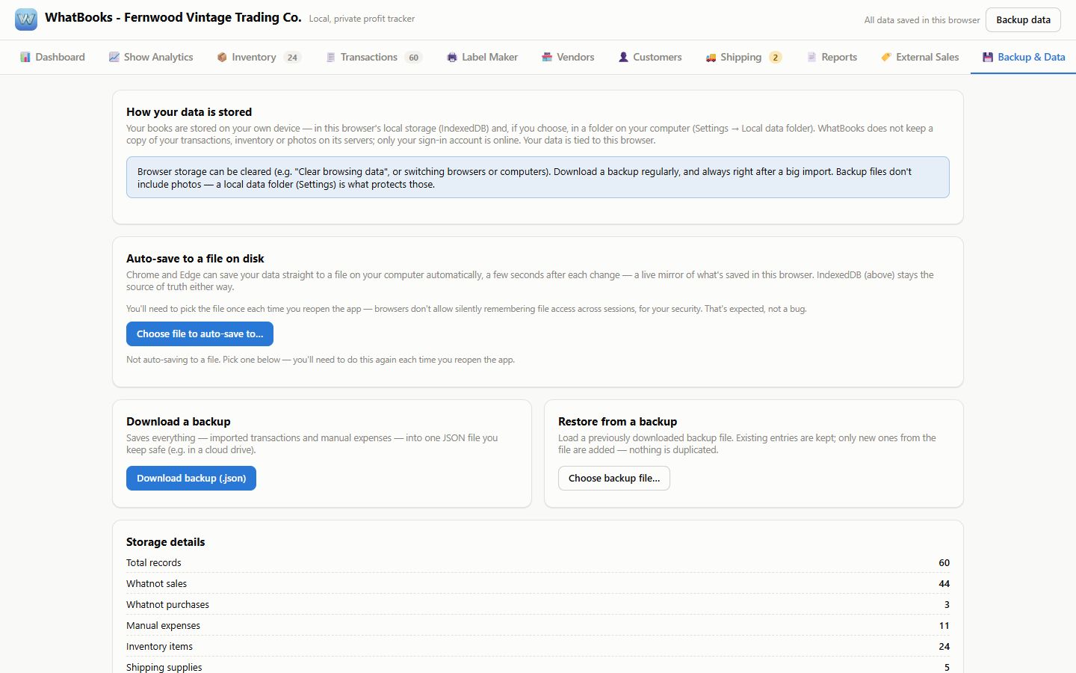1076x673 pixels.
Task: Click the 'Manual expenses' row label
Action: (x=163, y=625)
